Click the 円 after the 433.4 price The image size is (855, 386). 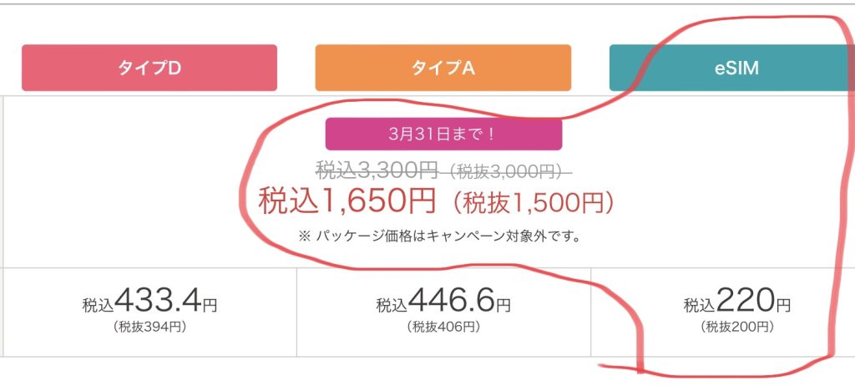210,305
